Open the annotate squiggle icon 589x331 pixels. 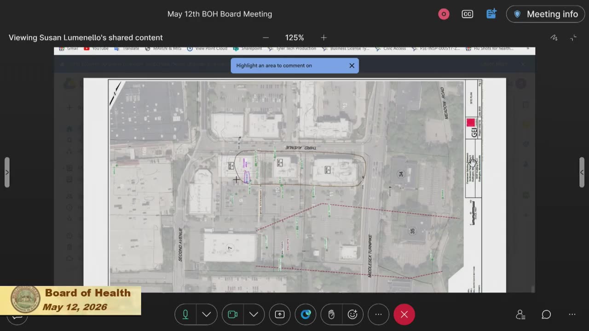coord(554,38)
